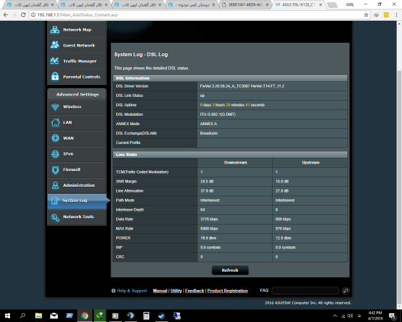Click the FAQ search input field
Viewport: 402px width, 322px height.
(305, 291)
